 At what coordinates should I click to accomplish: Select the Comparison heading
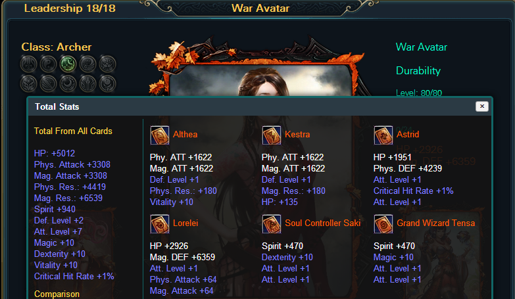click(x=57, y=294)
